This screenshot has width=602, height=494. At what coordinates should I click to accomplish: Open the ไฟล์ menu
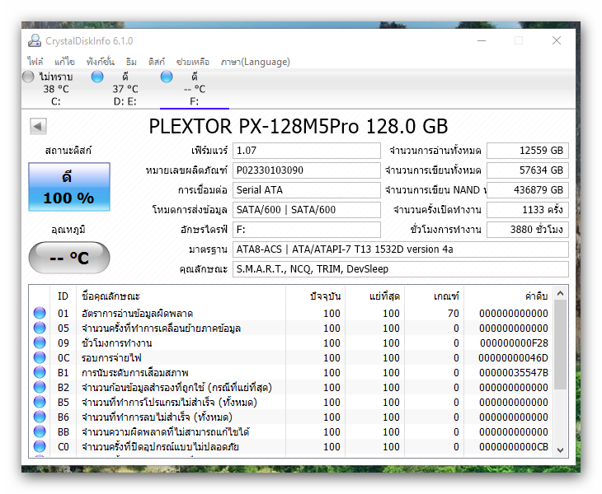coord(35,61)
